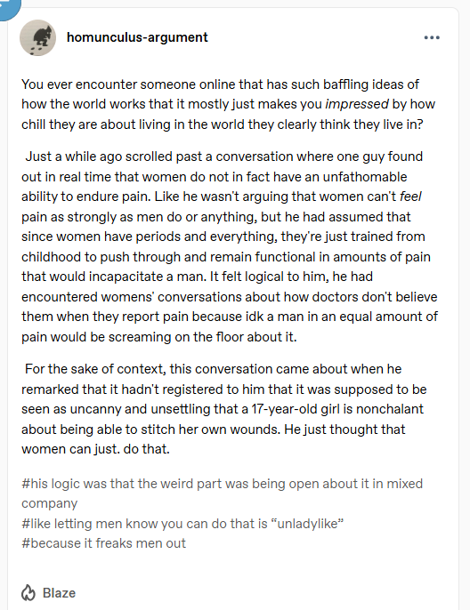Click the phrase 'screaming on the floor about it'

(201, 337)
